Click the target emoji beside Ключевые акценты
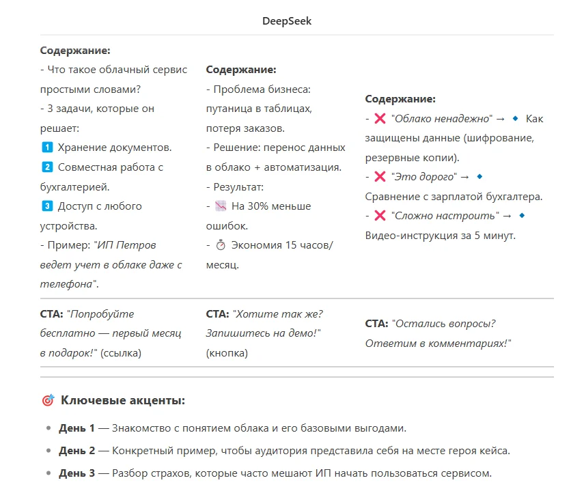571x489 pixels. click(x=48, y=401)
